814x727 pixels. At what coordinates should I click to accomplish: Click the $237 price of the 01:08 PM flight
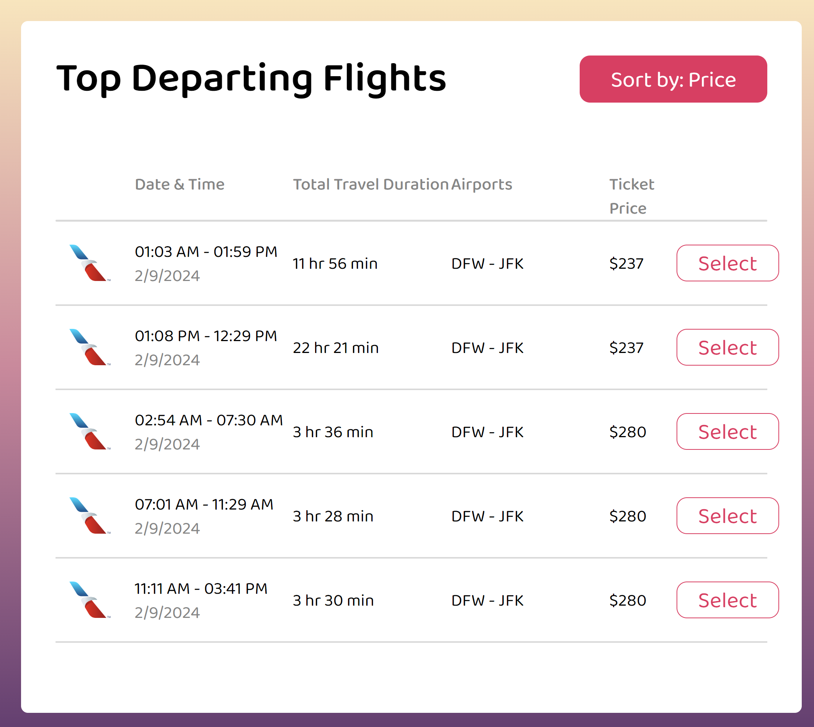pyautogui.click(x=626, y=348)
